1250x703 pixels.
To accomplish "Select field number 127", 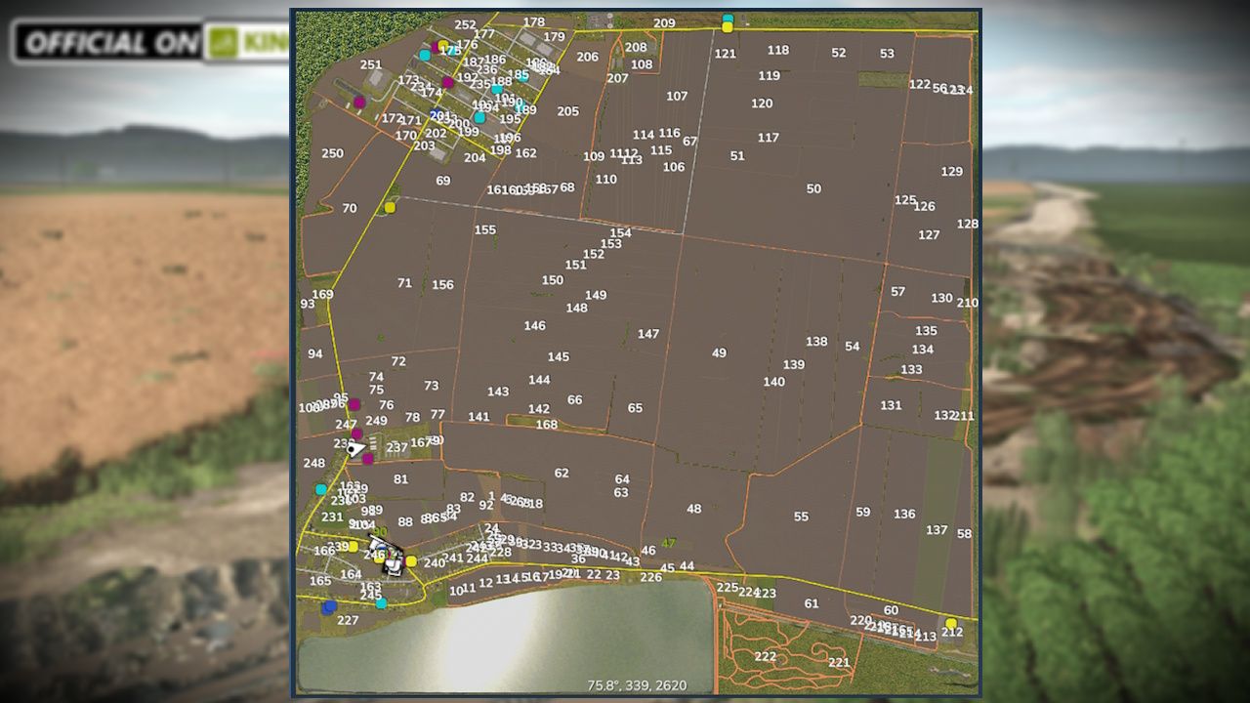I will [929, 235].
